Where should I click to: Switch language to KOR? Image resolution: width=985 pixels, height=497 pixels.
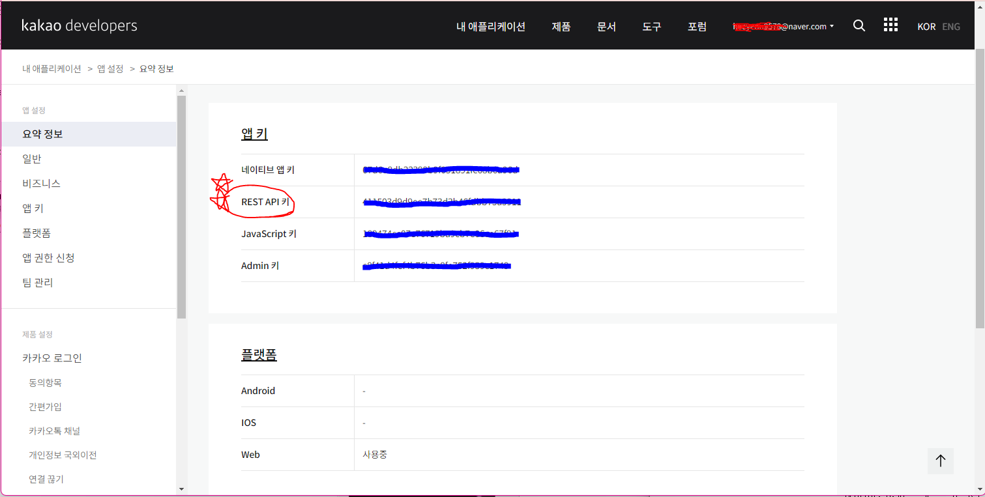(926, 27)
